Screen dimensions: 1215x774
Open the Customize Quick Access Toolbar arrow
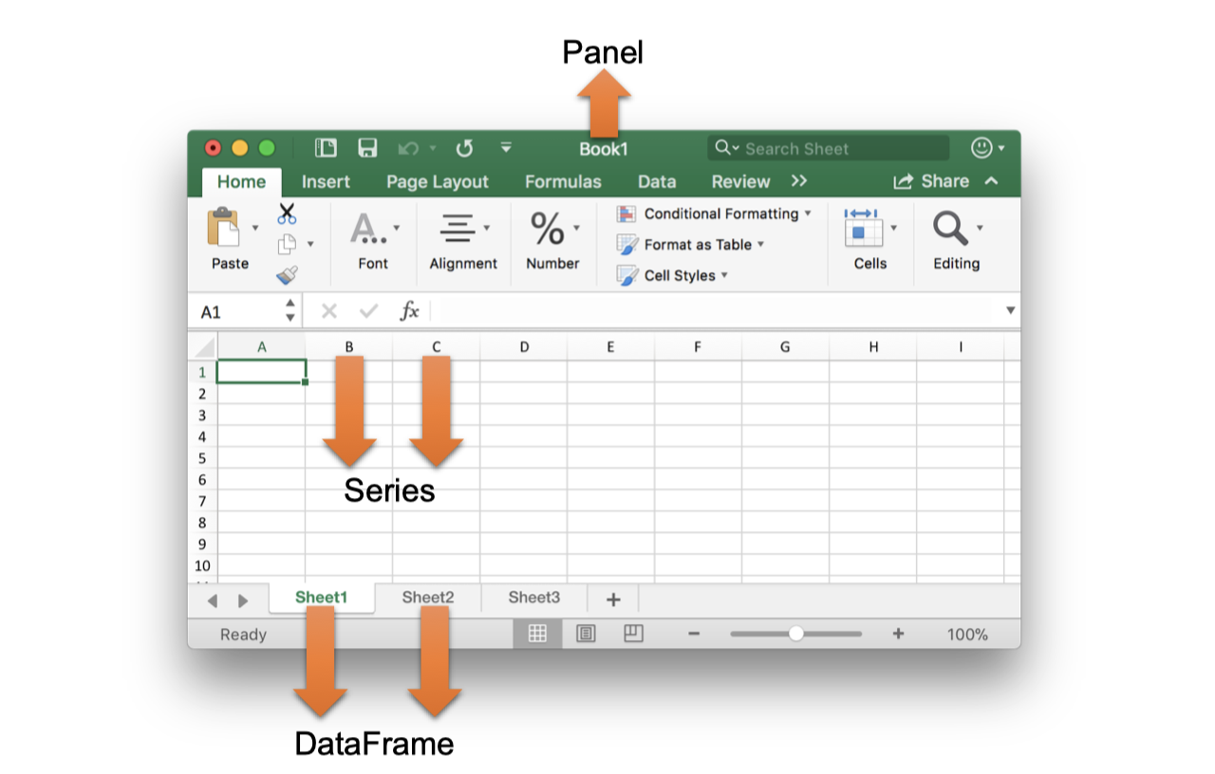coord(506,148)
